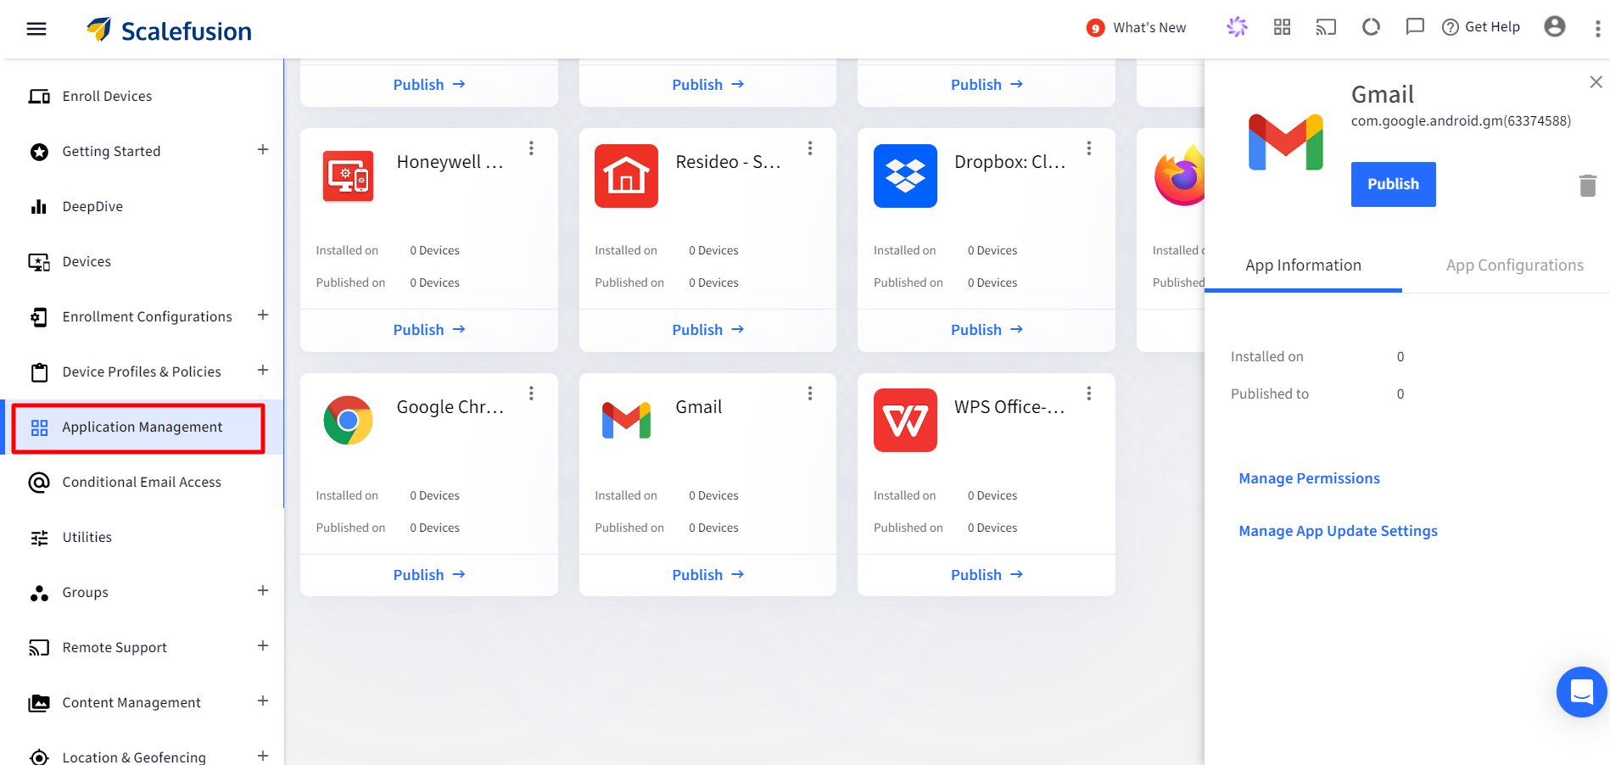Open the hamburger navigation menu
The width and height of the screenshot is (1610, 765).
[36, 29]
